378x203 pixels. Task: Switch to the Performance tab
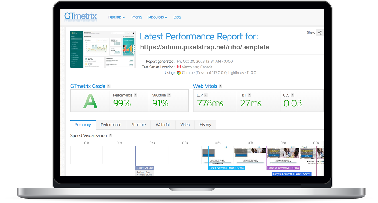(x=111, y=125)
